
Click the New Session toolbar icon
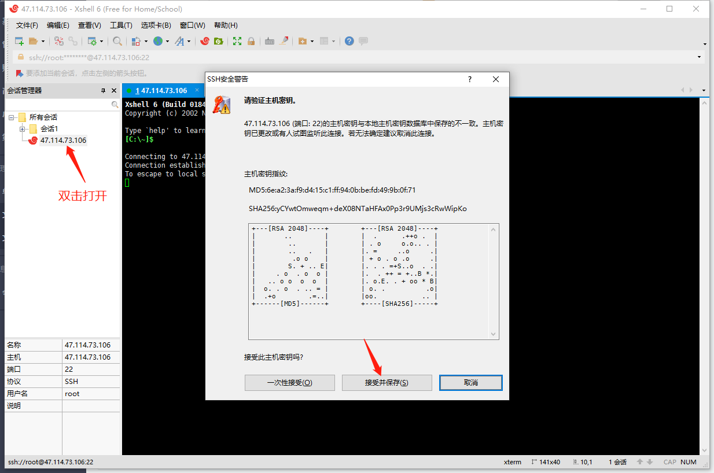point(19,41)
